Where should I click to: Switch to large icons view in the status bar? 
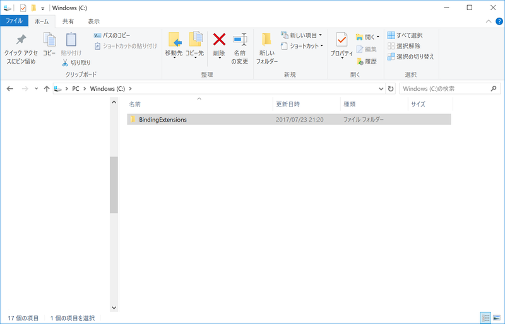coord(497,318)
